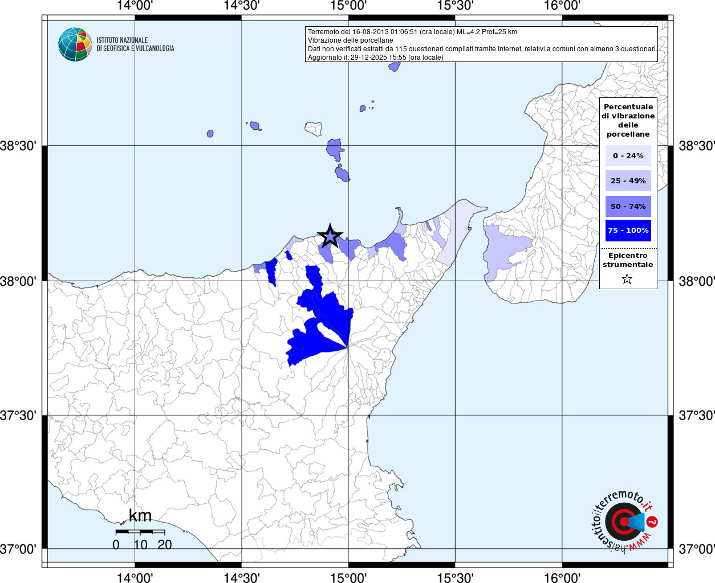This screenshot has height=583, width=715.
Task: Pick the 75 - 100% legend swatch
Action: (628, 231)
